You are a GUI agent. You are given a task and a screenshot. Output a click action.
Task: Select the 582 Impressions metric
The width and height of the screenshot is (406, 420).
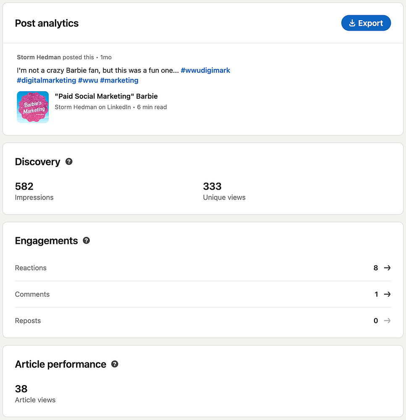[x=34, y=191]
